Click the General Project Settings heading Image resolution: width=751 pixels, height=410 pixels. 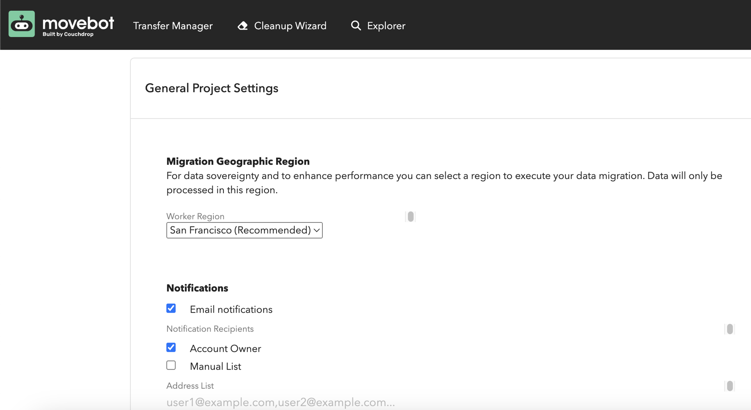(211, 88)
